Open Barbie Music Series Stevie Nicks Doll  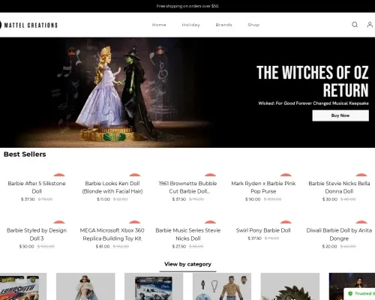(188, 234)
